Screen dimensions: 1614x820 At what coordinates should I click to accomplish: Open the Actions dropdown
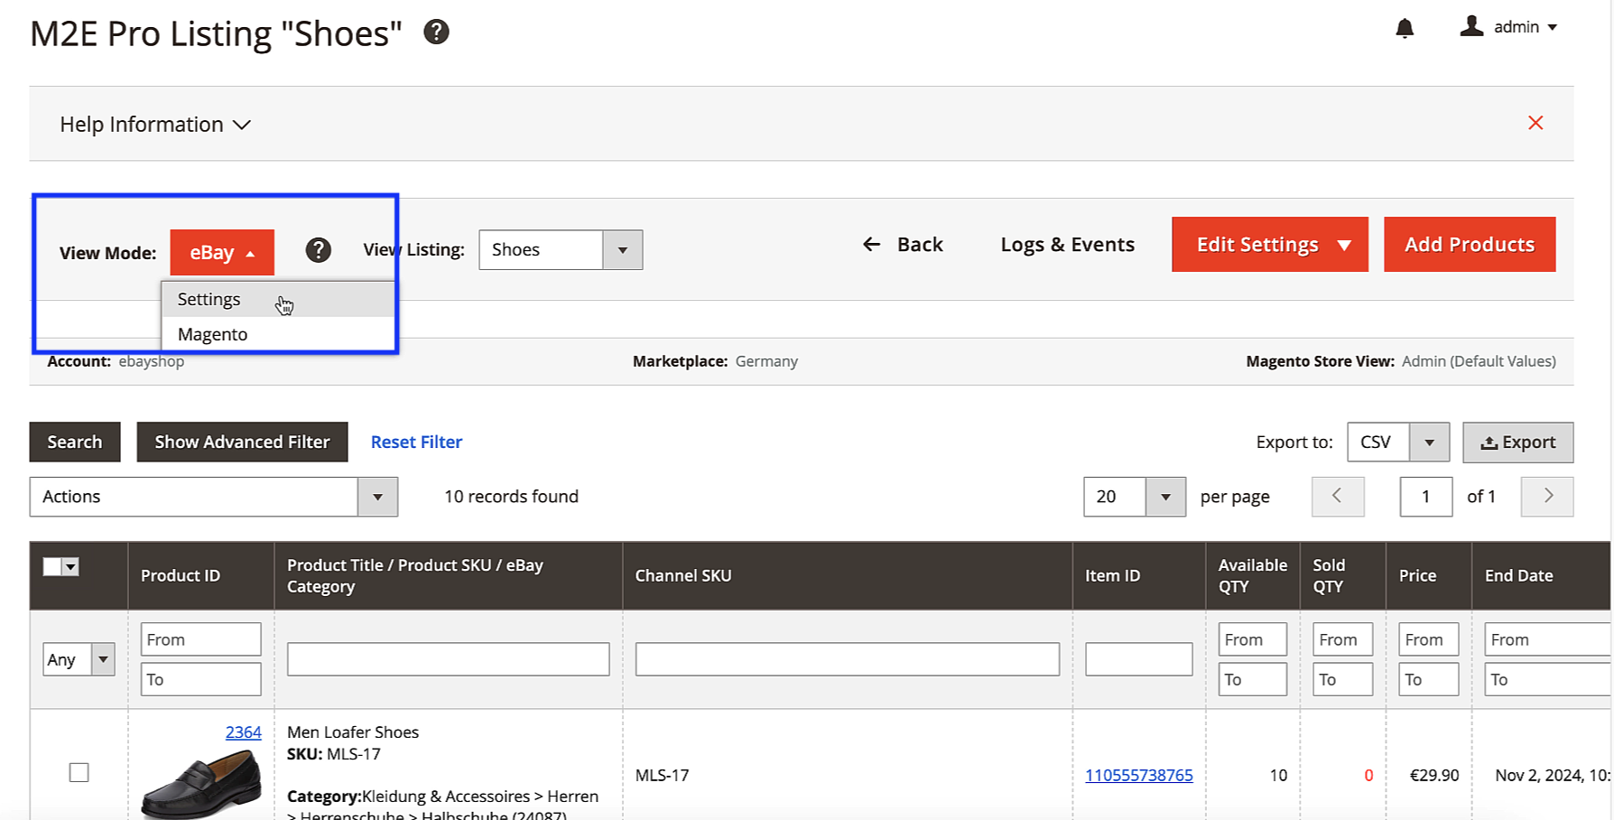pos(214,497)
